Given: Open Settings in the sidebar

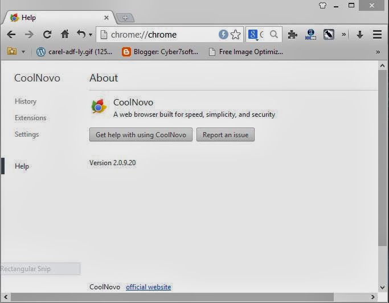Looking at the screenshot, I should [27, 134].
